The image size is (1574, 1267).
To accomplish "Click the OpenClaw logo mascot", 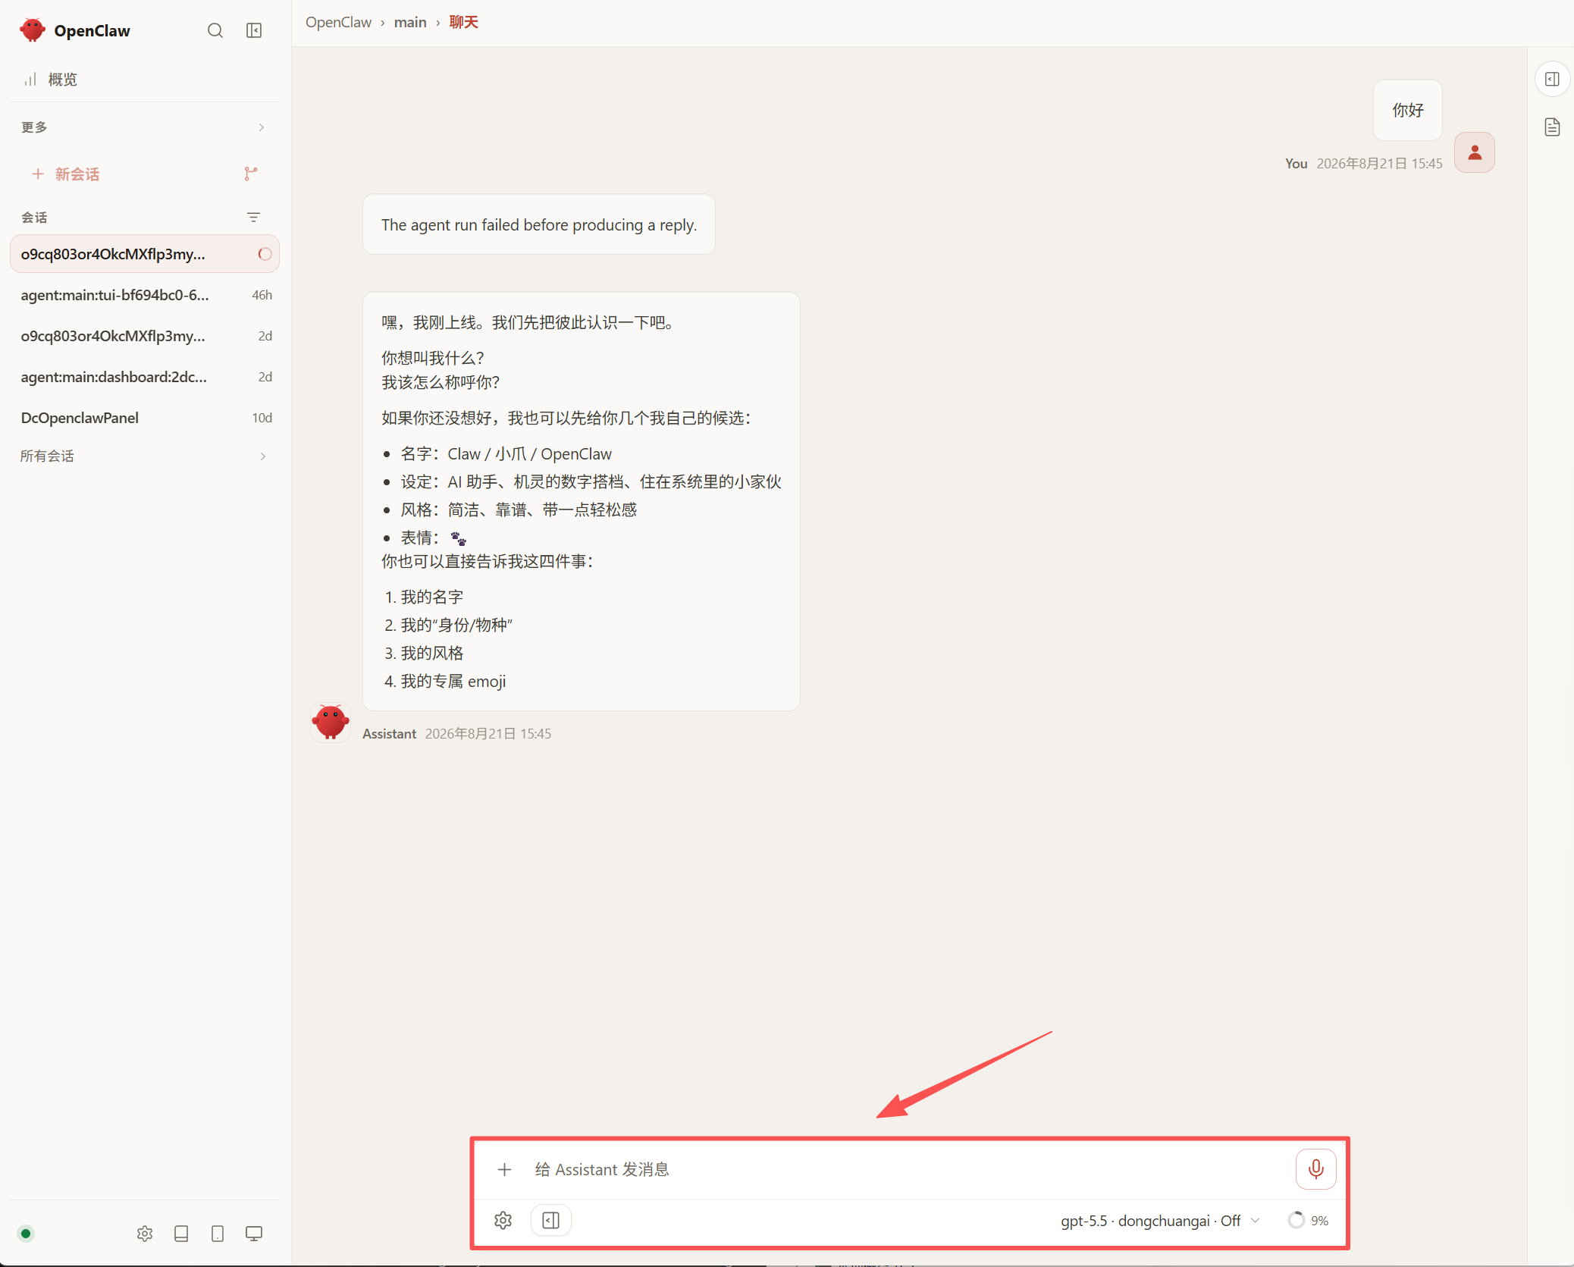I will (x=33, y=30).
